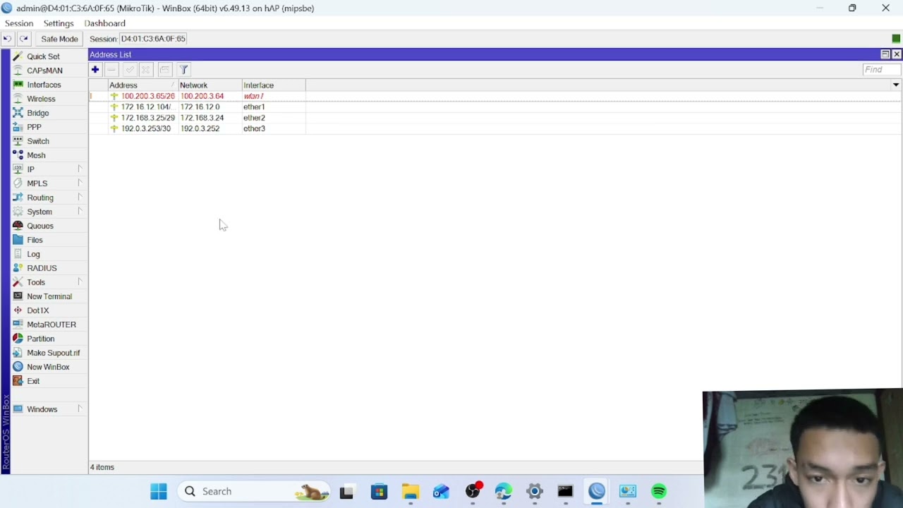Open Windows Start menu
Image resolution: width=903 pixels, height=508 pixels.
coord(159,491)
